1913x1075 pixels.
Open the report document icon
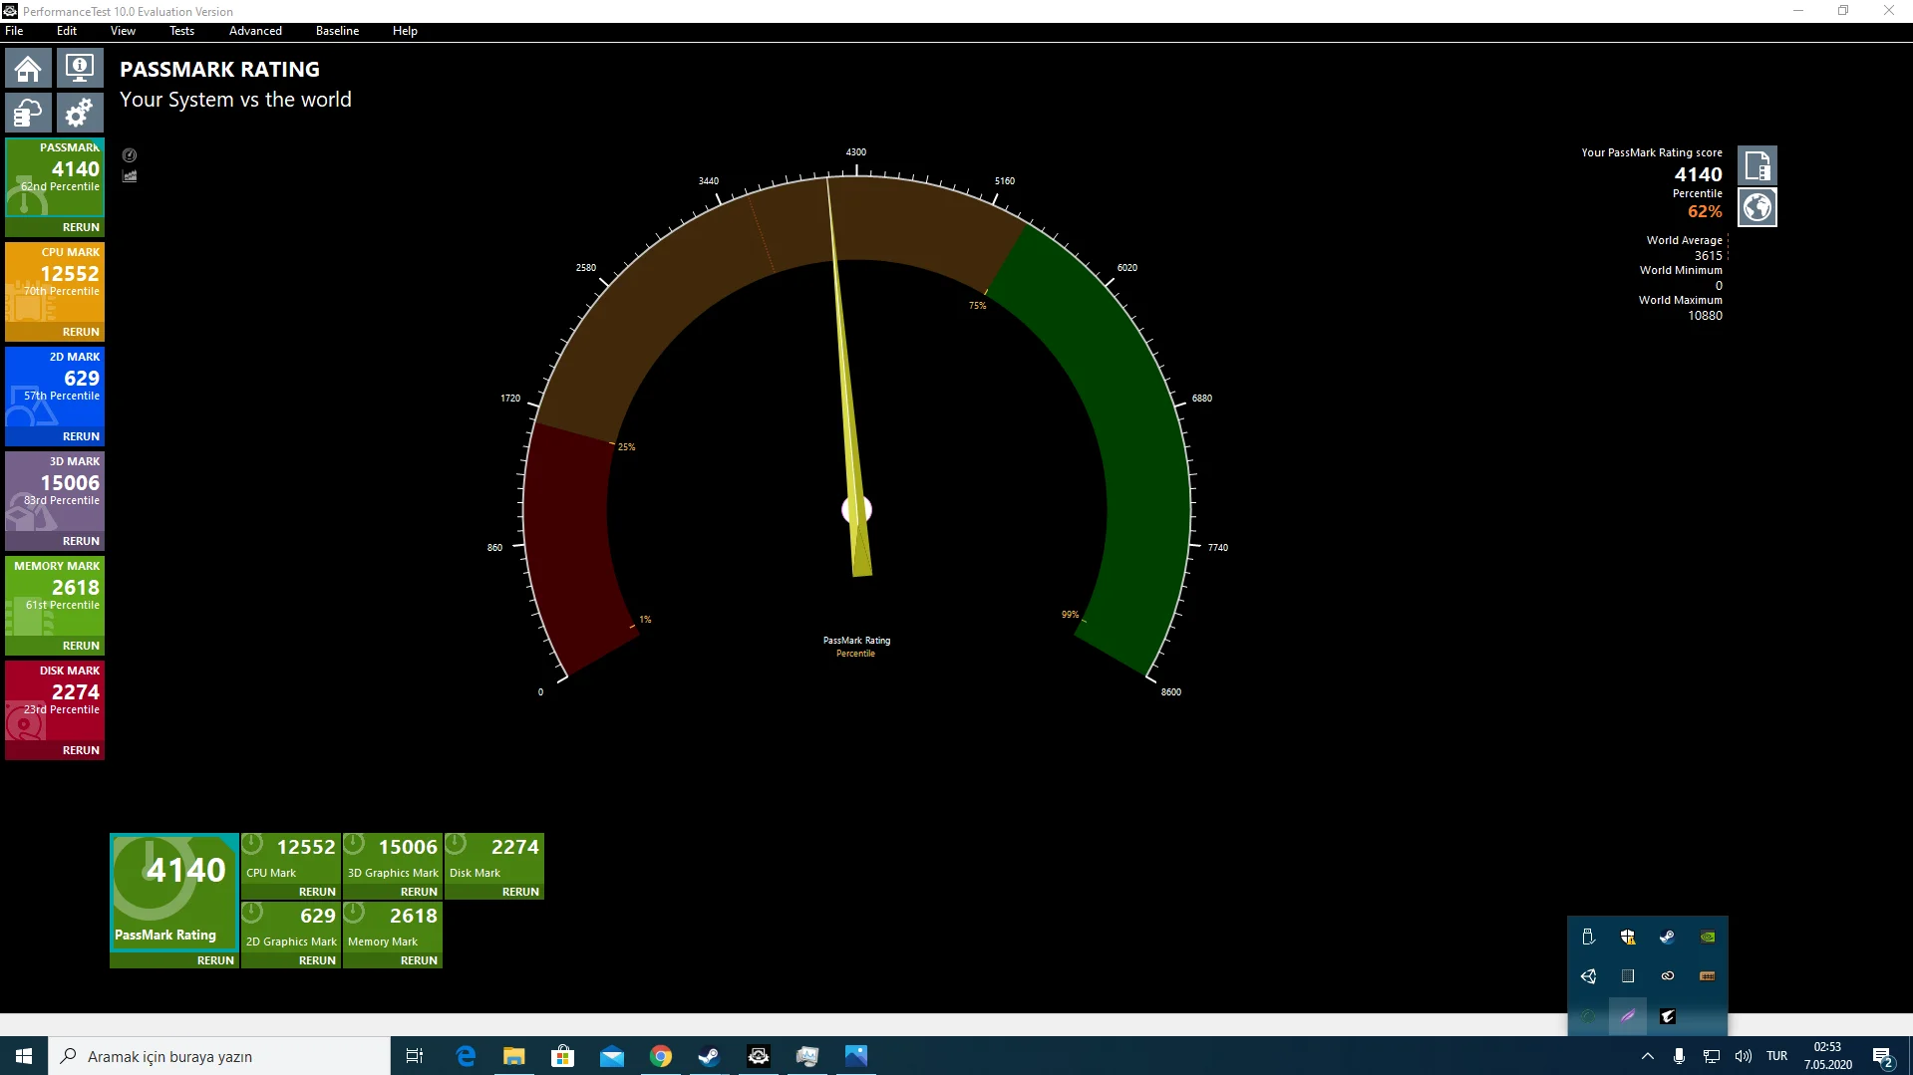coord(1757,164)
